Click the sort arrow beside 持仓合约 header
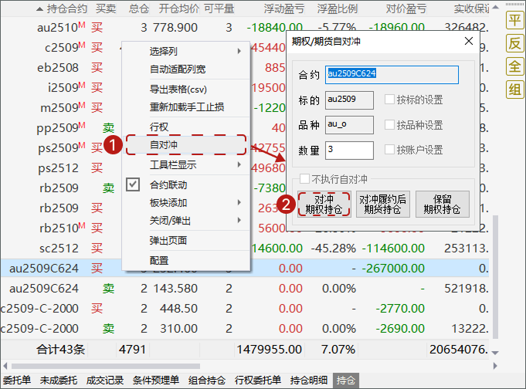This screenshot has height=389, width=526. pos(39,8)
